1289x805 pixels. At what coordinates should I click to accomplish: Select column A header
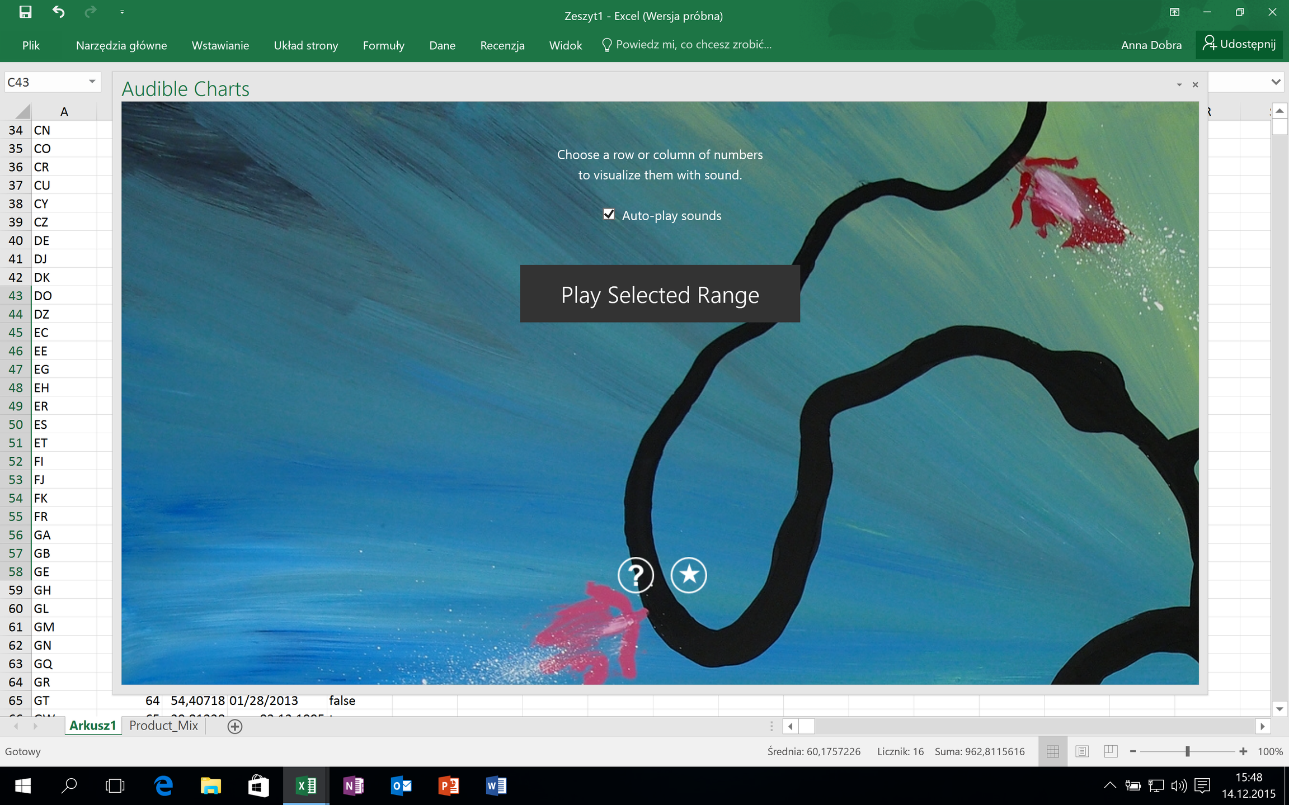click(x=64, y=112)
